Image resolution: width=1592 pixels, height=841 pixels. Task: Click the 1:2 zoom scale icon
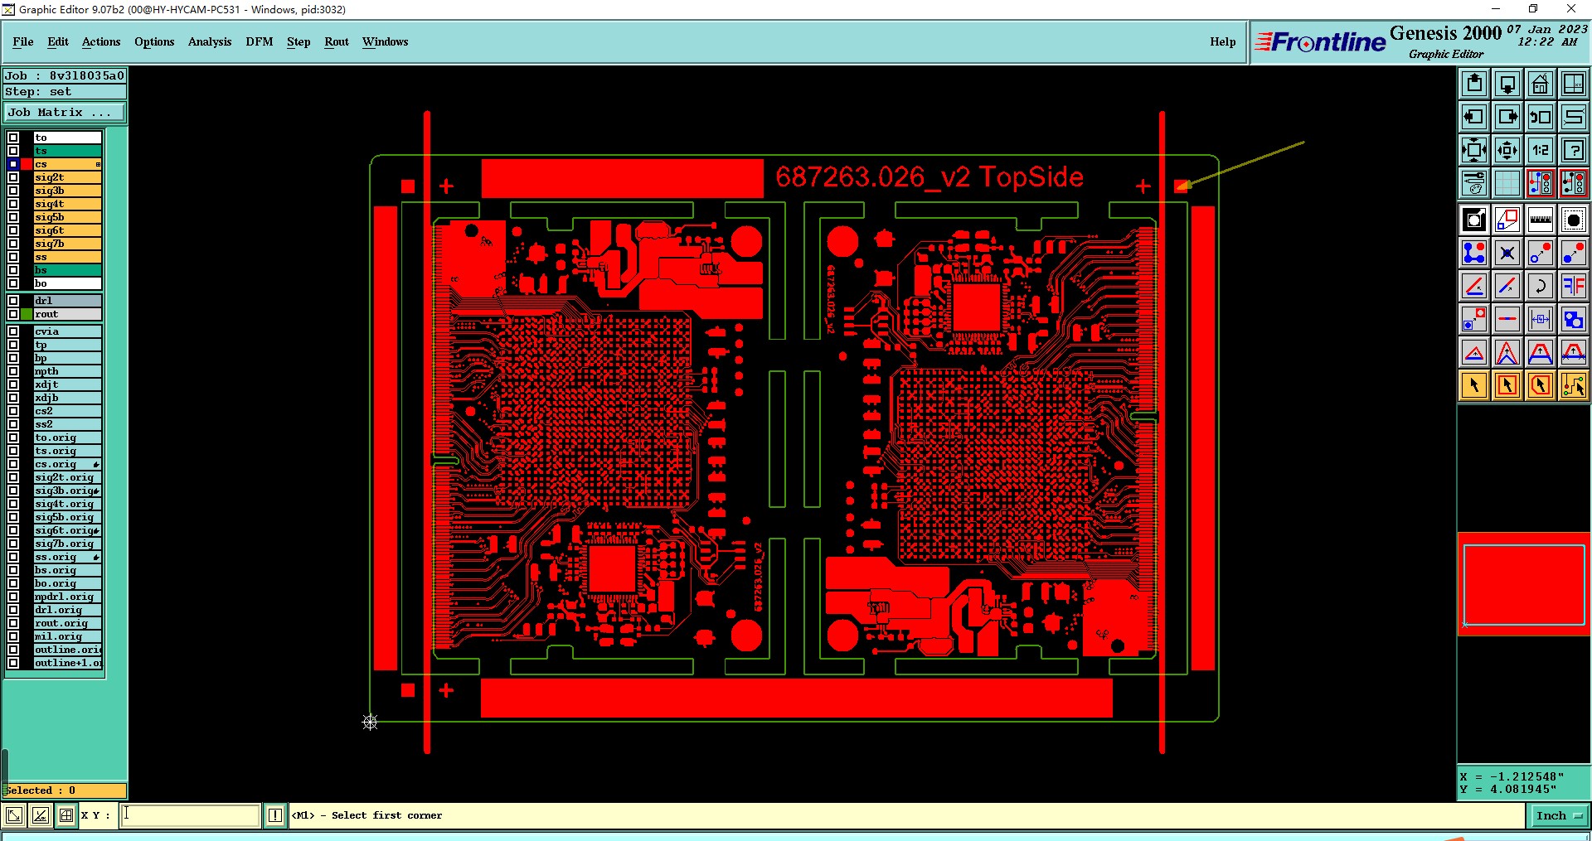[x=1541, y=150]
